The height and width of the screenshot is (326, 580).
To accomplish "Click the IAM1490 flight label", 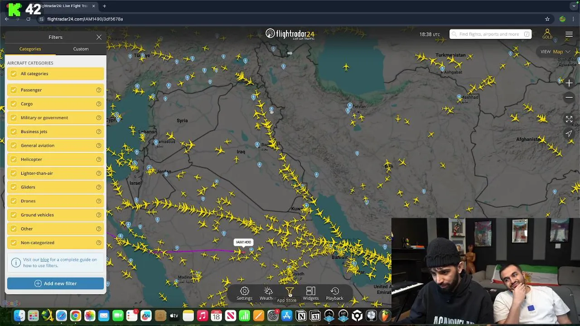I will tap(243, 242).
